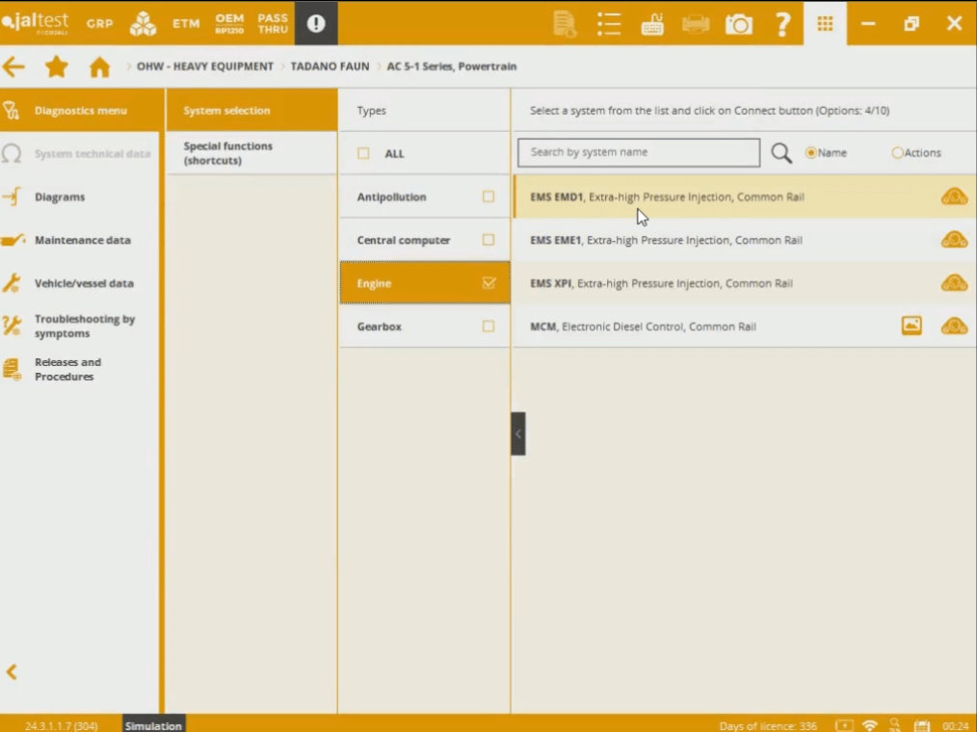Uncheck the Engine checkbox
Screen dimensions: 977x732
coord(488,283)
